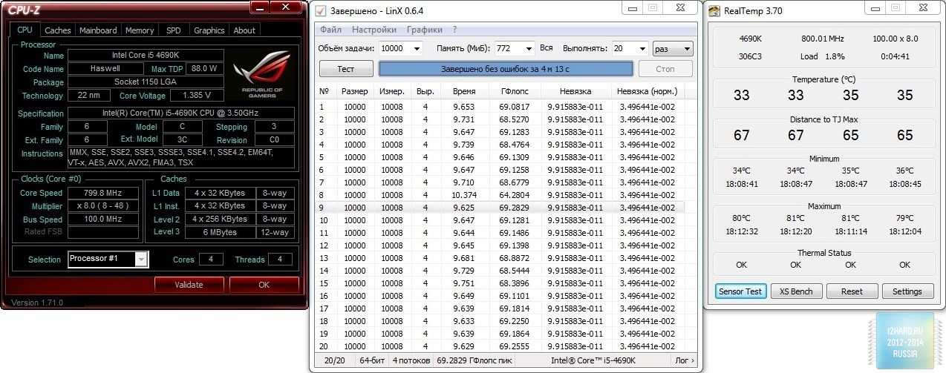Minimize the CPU-Z window

pos(258,7)
